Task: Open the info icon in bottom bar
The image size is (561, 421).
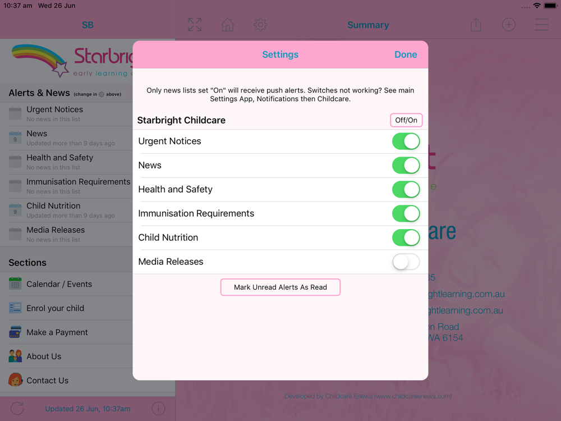Action: pos(158,409)
